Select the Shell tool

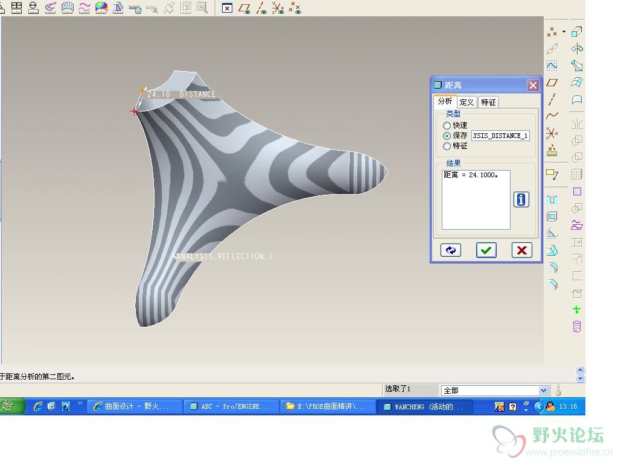[552, 216]
